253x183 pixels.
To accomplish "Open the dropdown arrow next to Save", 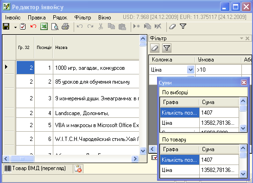I will [x=15, y=27].
